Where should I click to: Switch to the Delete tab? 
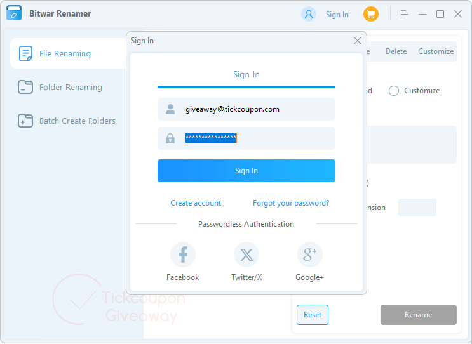396,51
